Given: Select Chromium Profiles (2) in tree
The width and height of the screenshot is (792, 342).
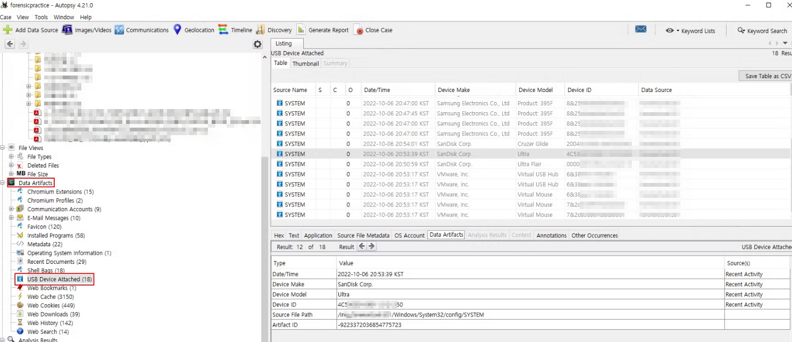Looking at the screenshot, I should click(x=55, y=201).
